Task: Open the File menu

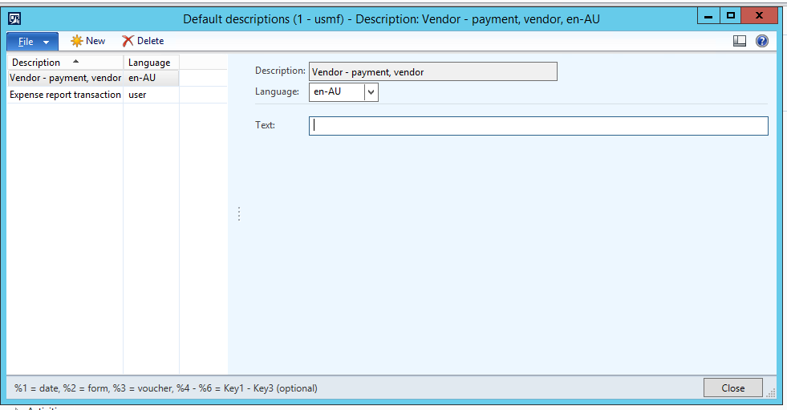Action: [32, 42]
